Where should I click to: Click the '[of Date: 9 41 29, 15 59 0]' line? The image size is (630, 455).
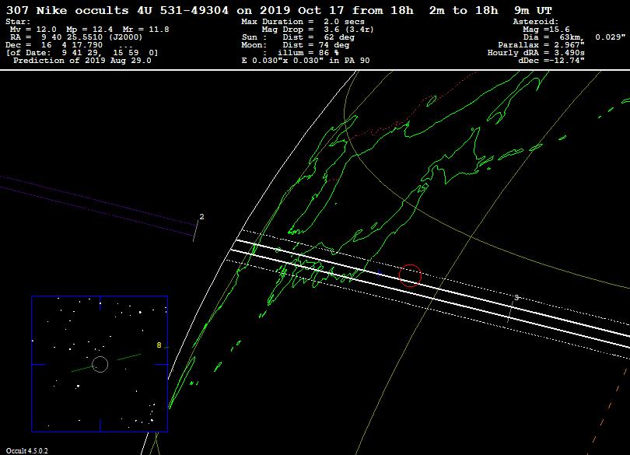point(82,53)
